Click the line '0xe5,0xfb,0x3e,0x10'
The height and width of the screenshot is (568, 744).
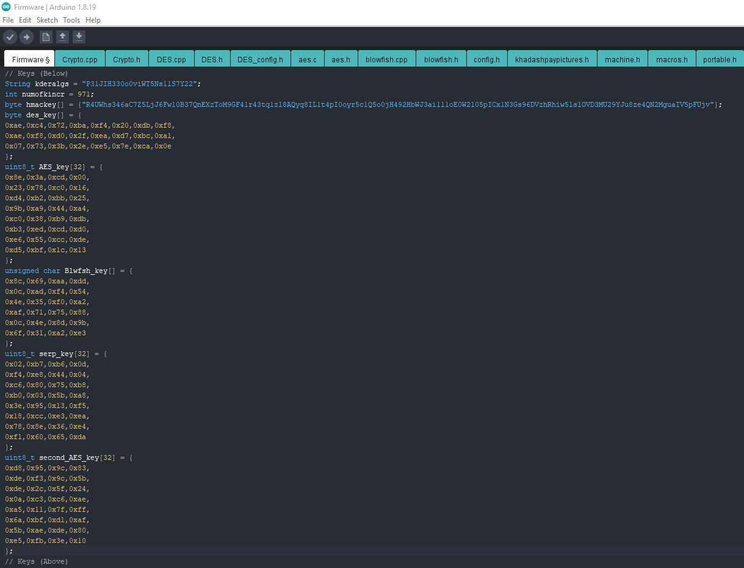46,541
